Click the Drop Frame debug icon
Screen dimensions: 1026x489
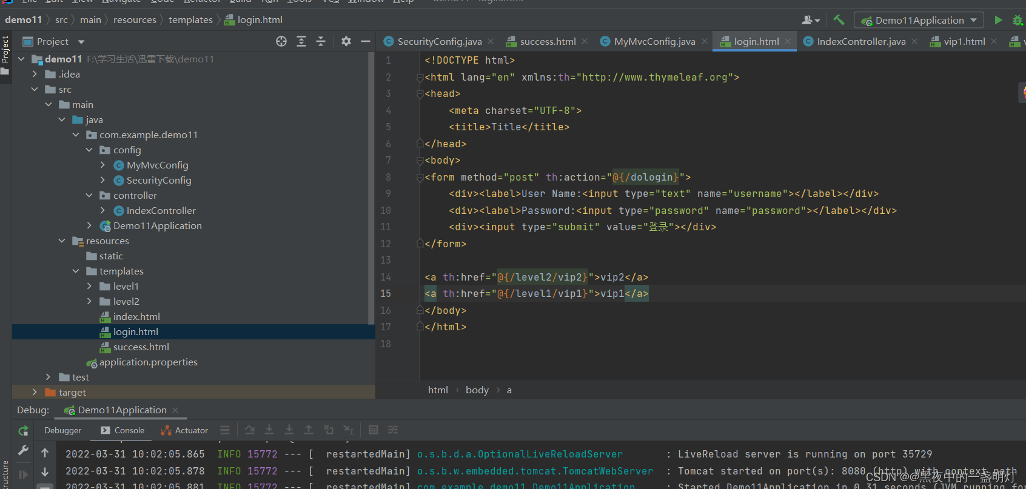click(x=329, y=430)
